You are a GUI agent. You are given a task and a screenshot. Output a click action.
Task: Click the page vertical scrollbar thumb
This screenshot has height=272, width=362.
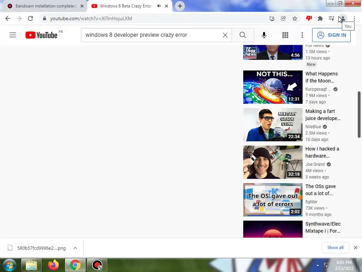(x=359, y=114)
